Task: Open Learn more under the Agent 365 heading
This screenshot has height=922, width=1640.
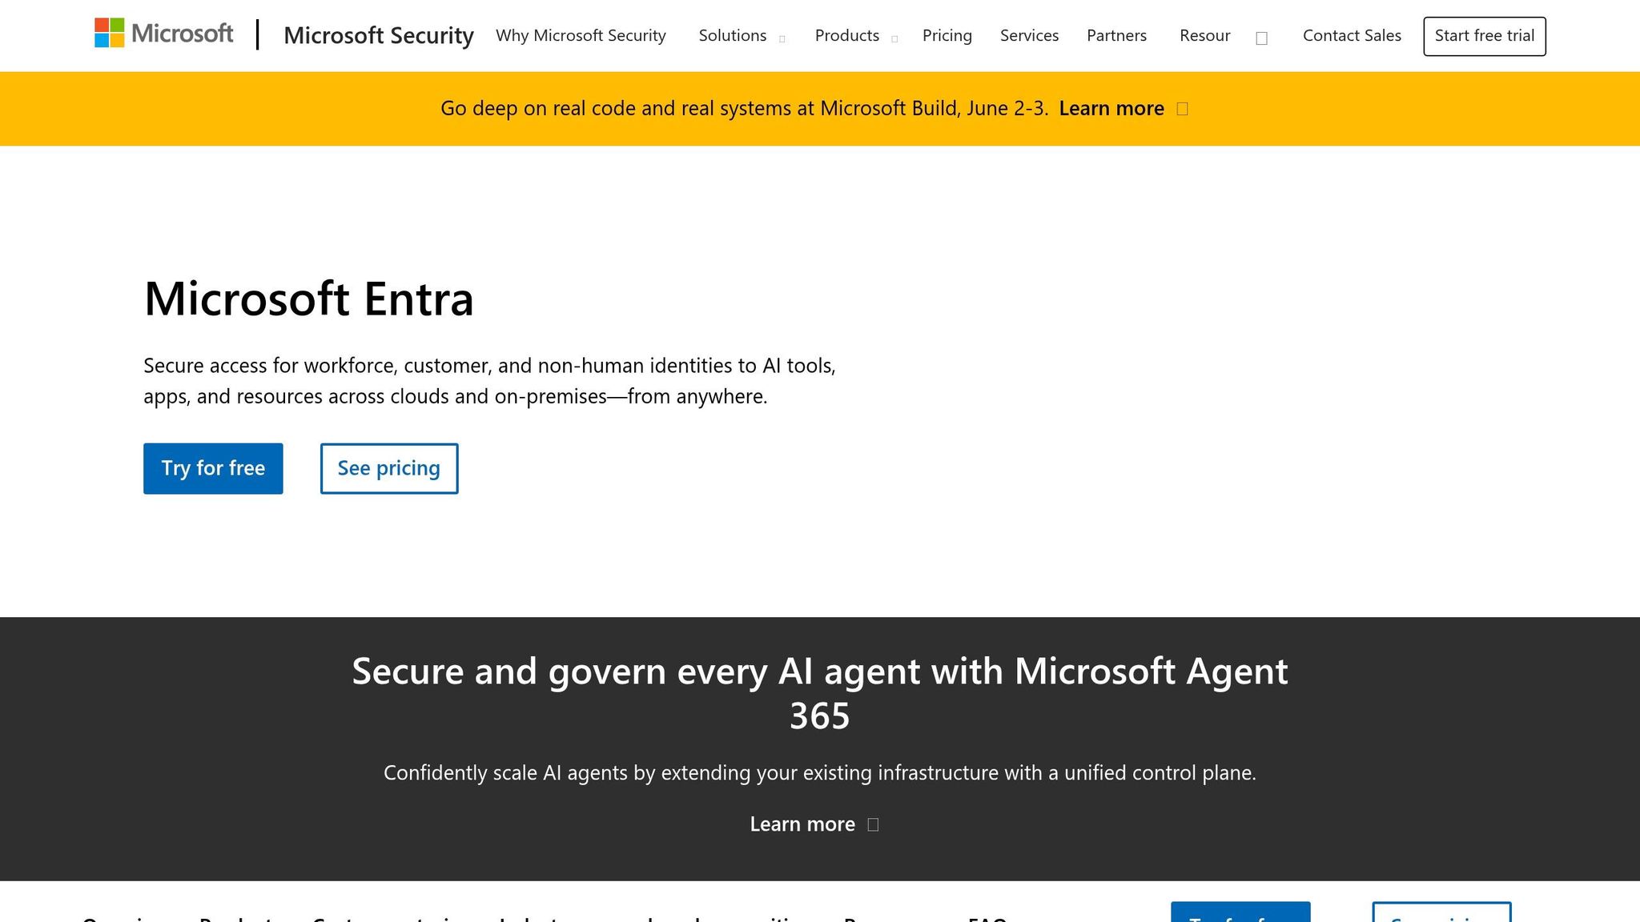Action: pos(802,824)
